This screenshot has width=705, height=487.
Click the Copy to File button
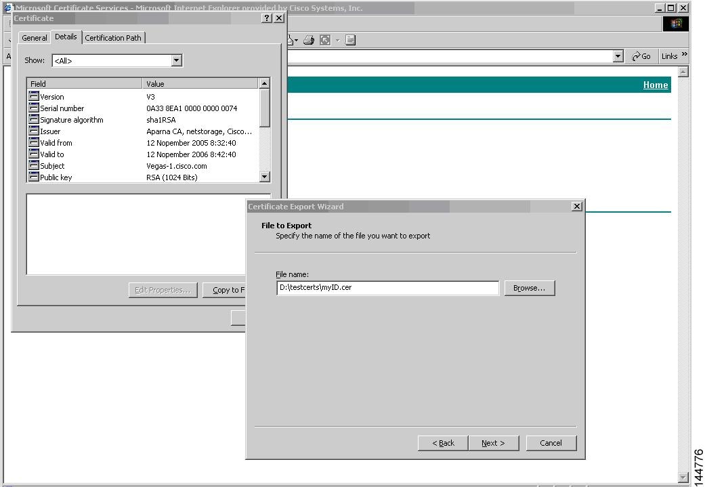click(224, 290)
